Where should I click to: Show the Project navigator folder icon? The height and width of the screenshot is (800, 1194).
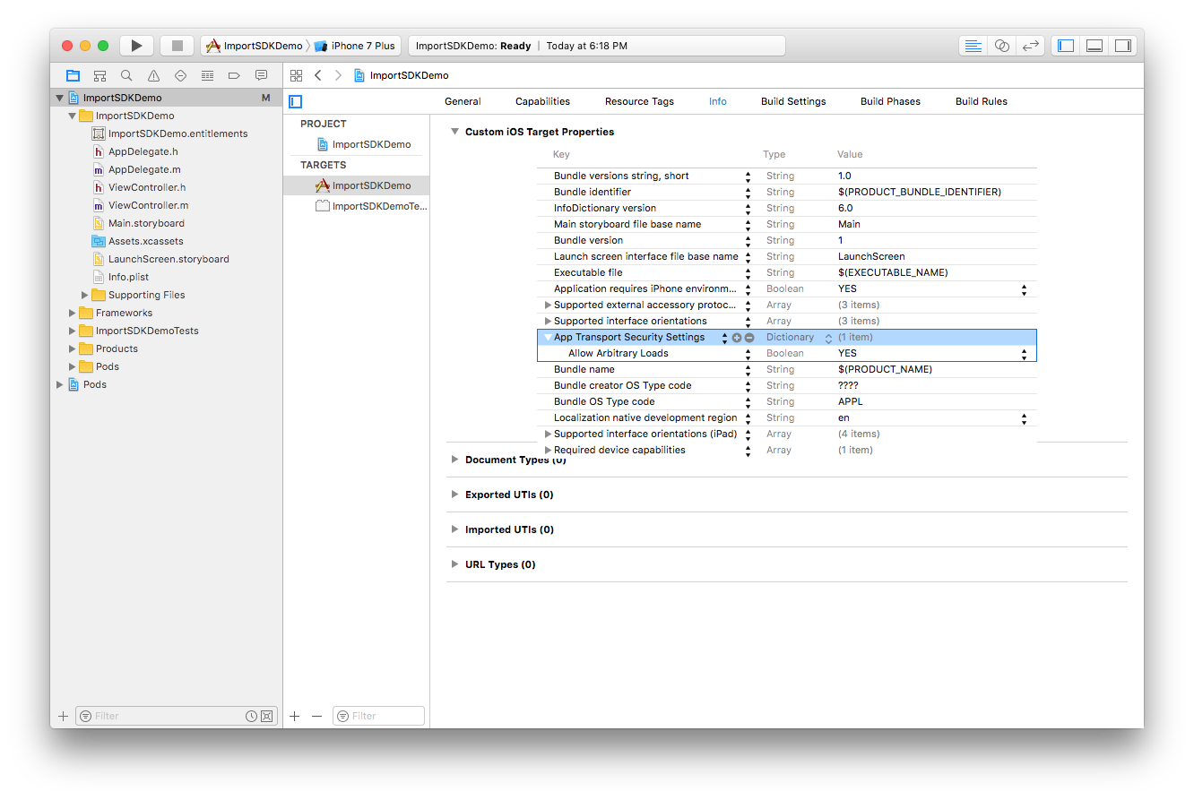(73, 75)
